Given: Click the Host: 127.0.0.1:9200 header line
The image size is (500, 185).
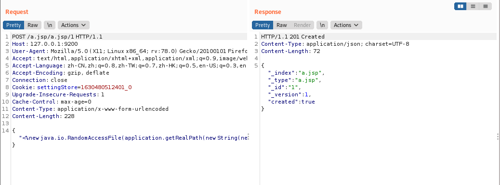Looking at the screenshot, I should (x=45, y=44).
